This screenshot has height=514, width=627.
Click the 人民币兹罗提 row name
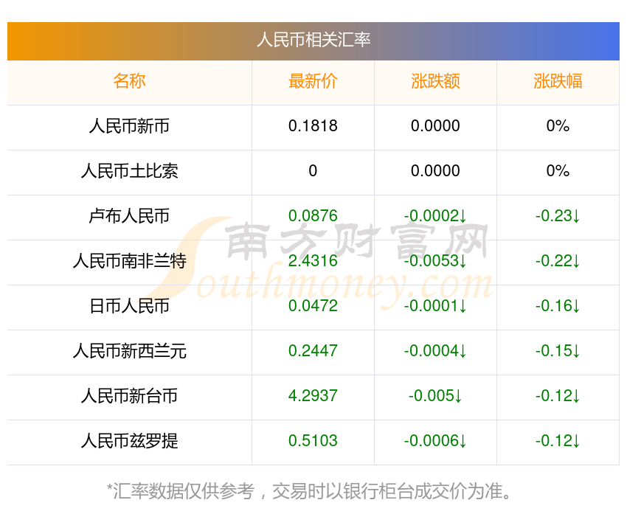(x=129, y=441)
